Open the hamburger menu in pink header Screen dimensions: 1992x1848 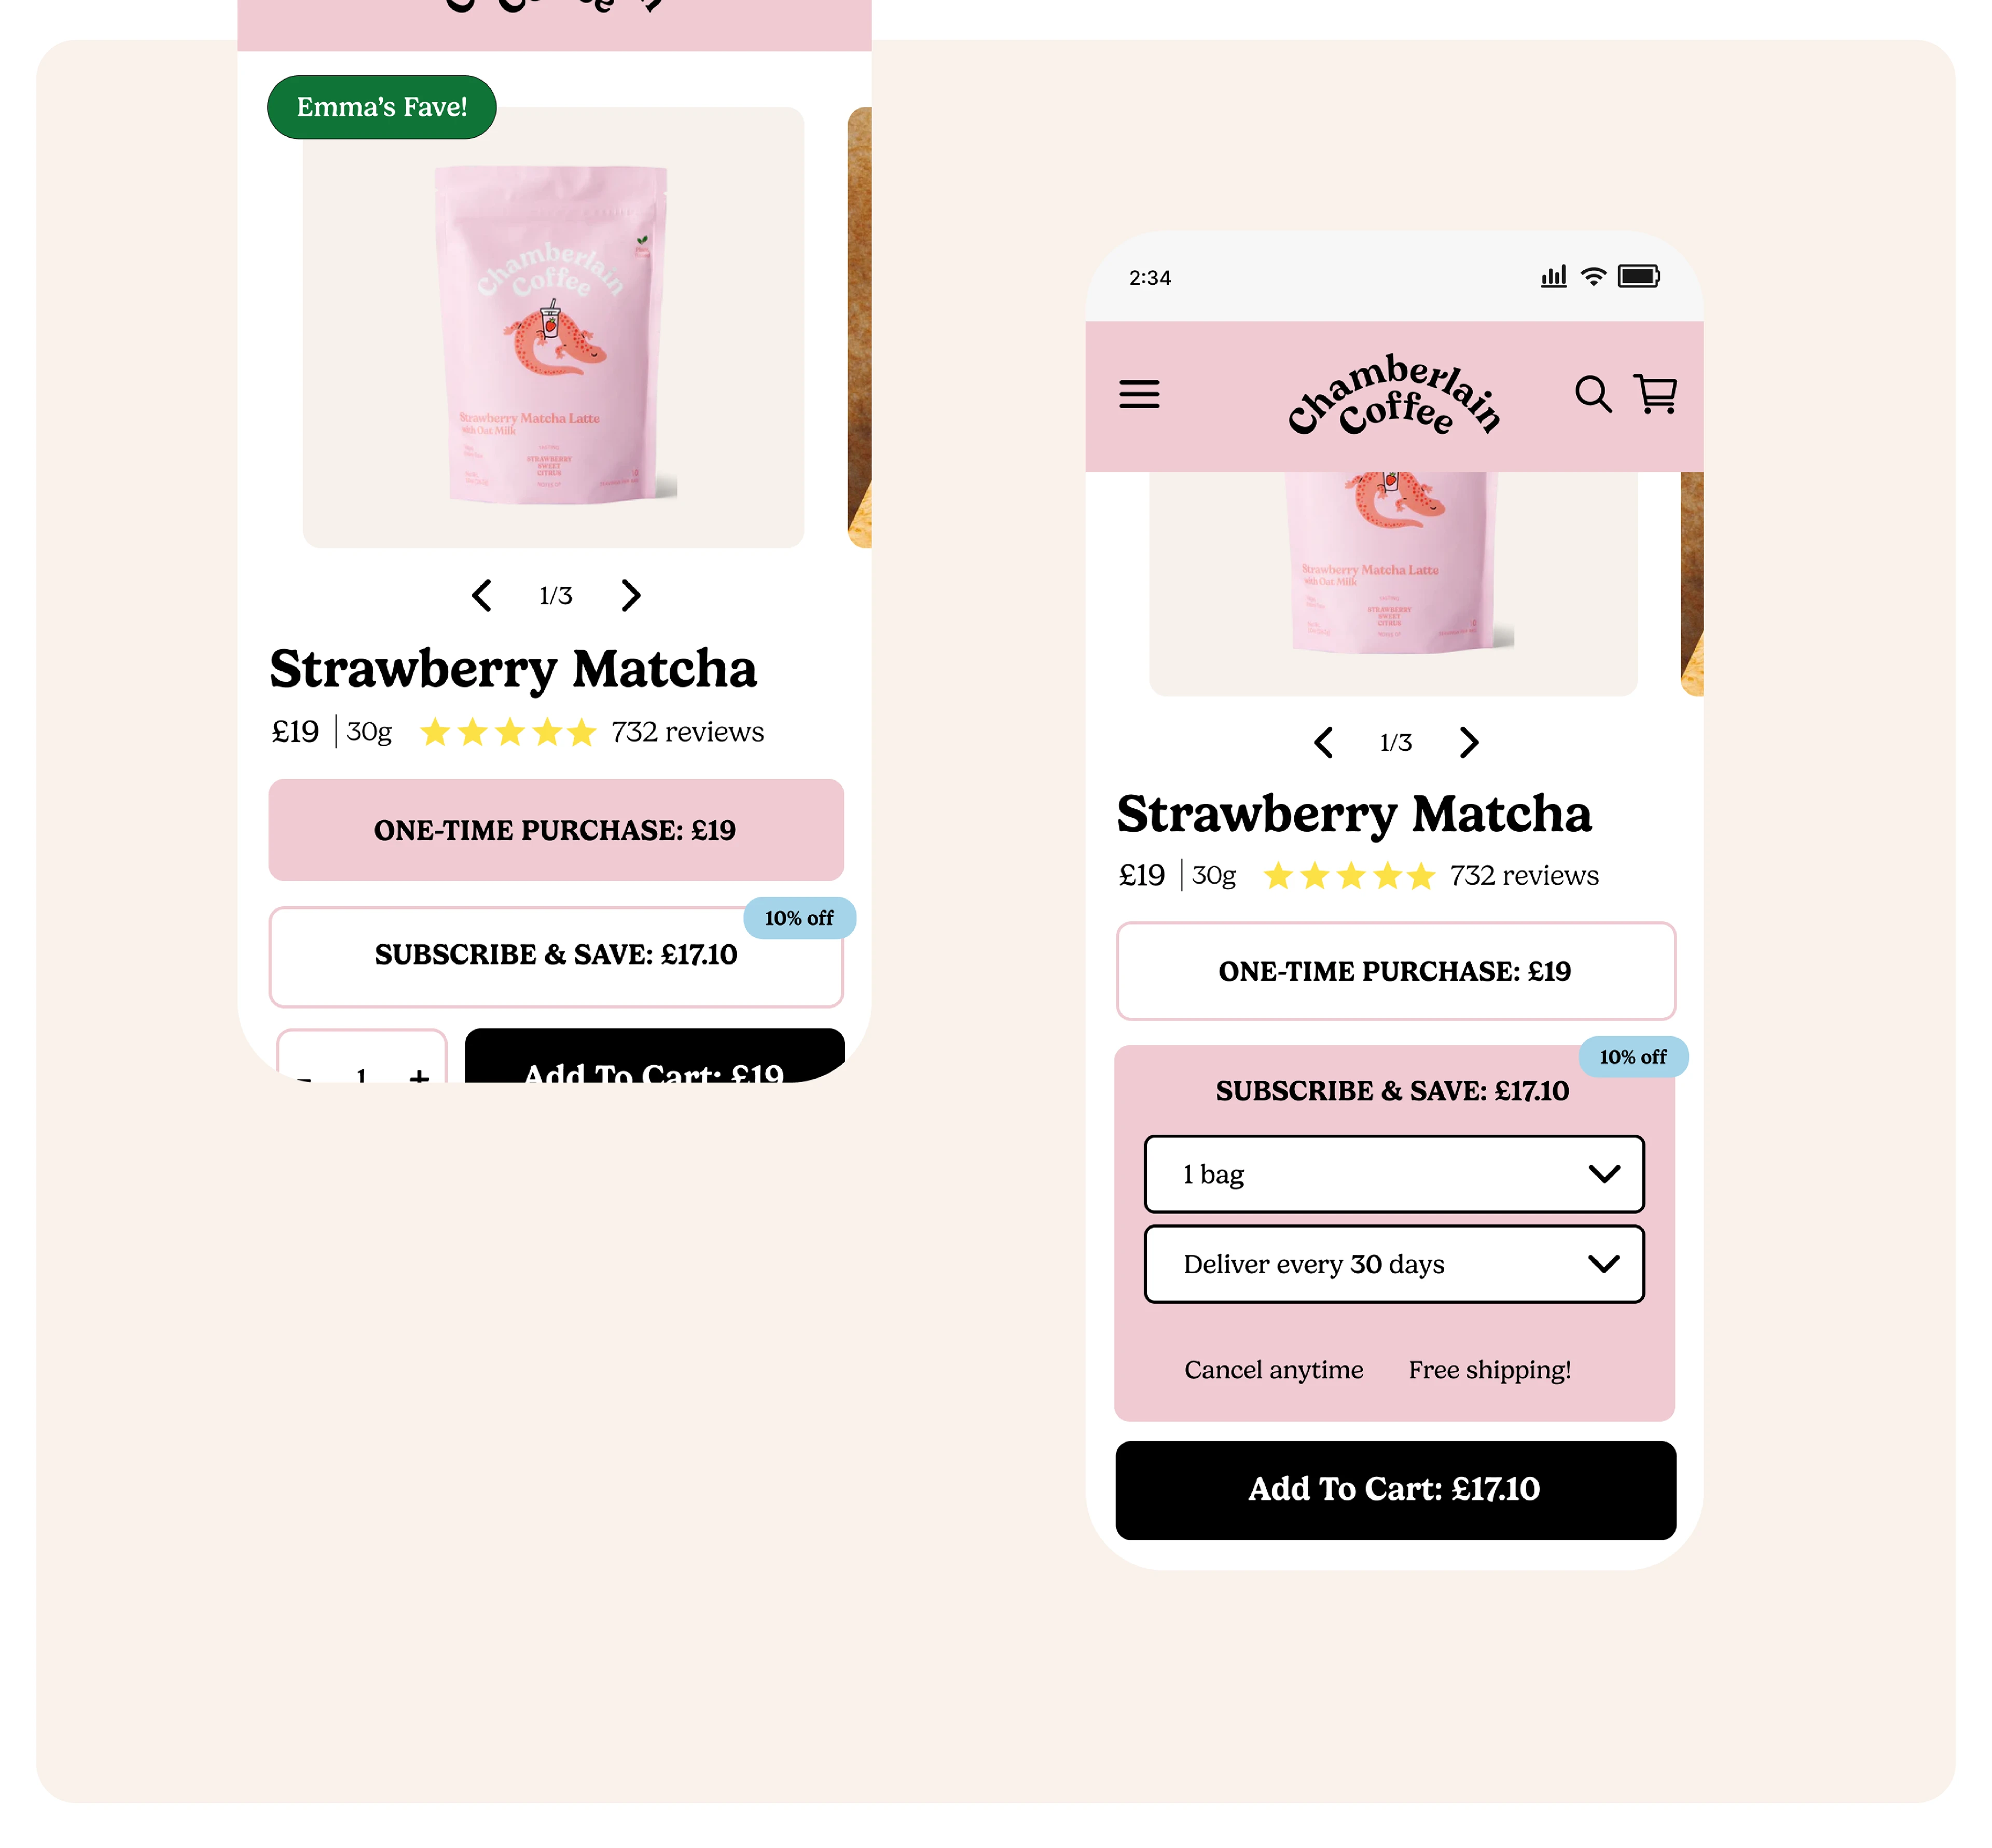tap(1139, 394)
